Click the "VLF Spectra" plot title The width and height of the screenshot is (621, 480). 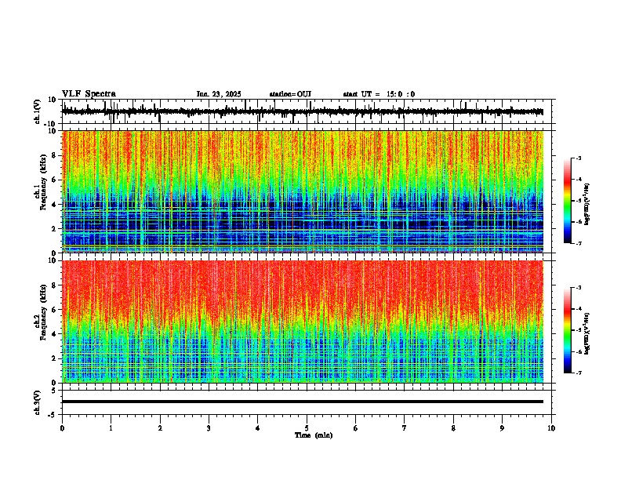click(89, 94)
